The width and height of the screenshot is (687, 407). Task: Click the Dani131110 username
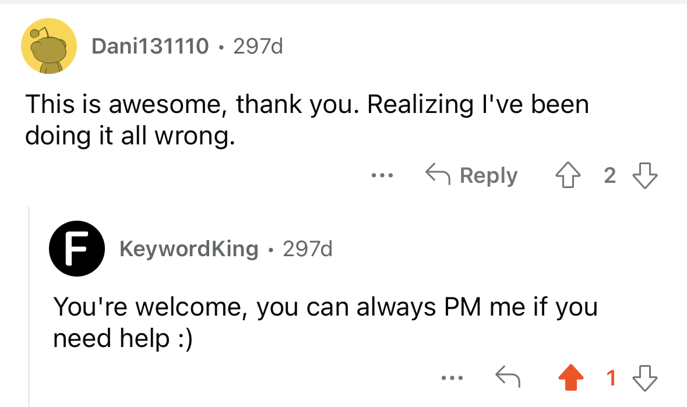(150, 46)
